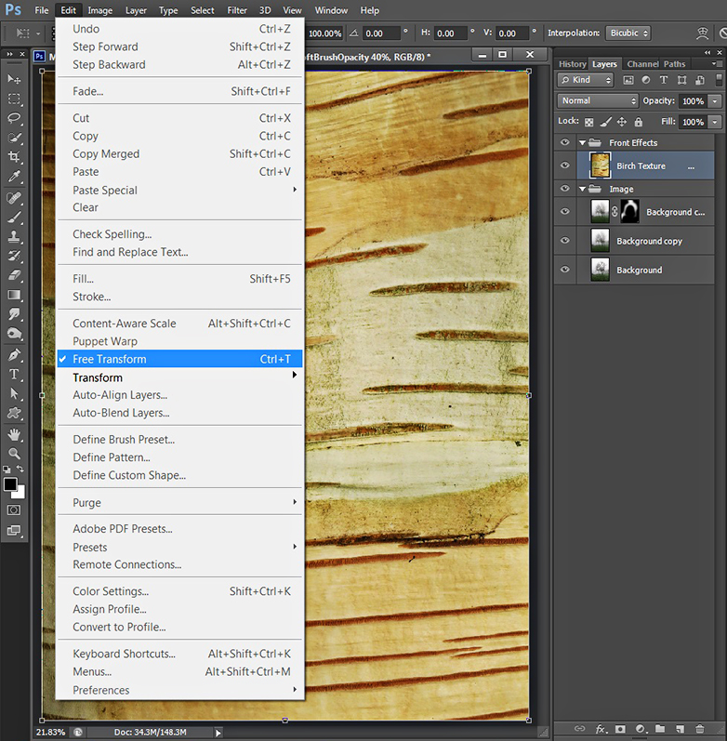Screen dimensions: 727x741
Task: Select the Crop tool
Action: tap(14, 157)
